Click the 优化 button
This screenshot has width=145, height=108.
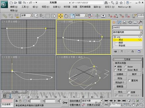[120, 92]
